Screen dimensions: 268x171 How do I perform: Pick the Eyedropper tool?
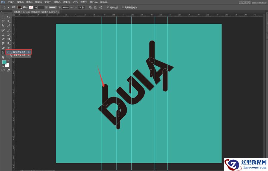coord(9,26)
